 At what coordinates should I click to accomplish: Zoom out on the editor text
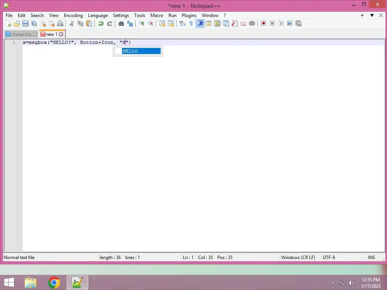click(x=150, y=23)
